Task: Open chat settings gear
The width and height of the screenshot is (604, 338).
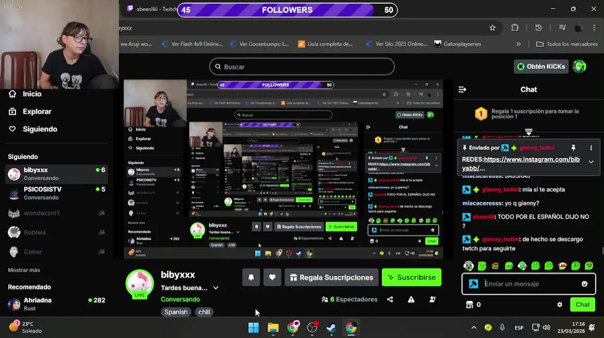Action: (x=559, y=305)
